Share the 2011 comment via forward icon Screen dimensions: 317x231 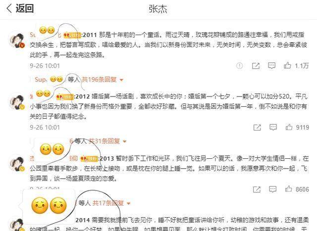(256, 66)
